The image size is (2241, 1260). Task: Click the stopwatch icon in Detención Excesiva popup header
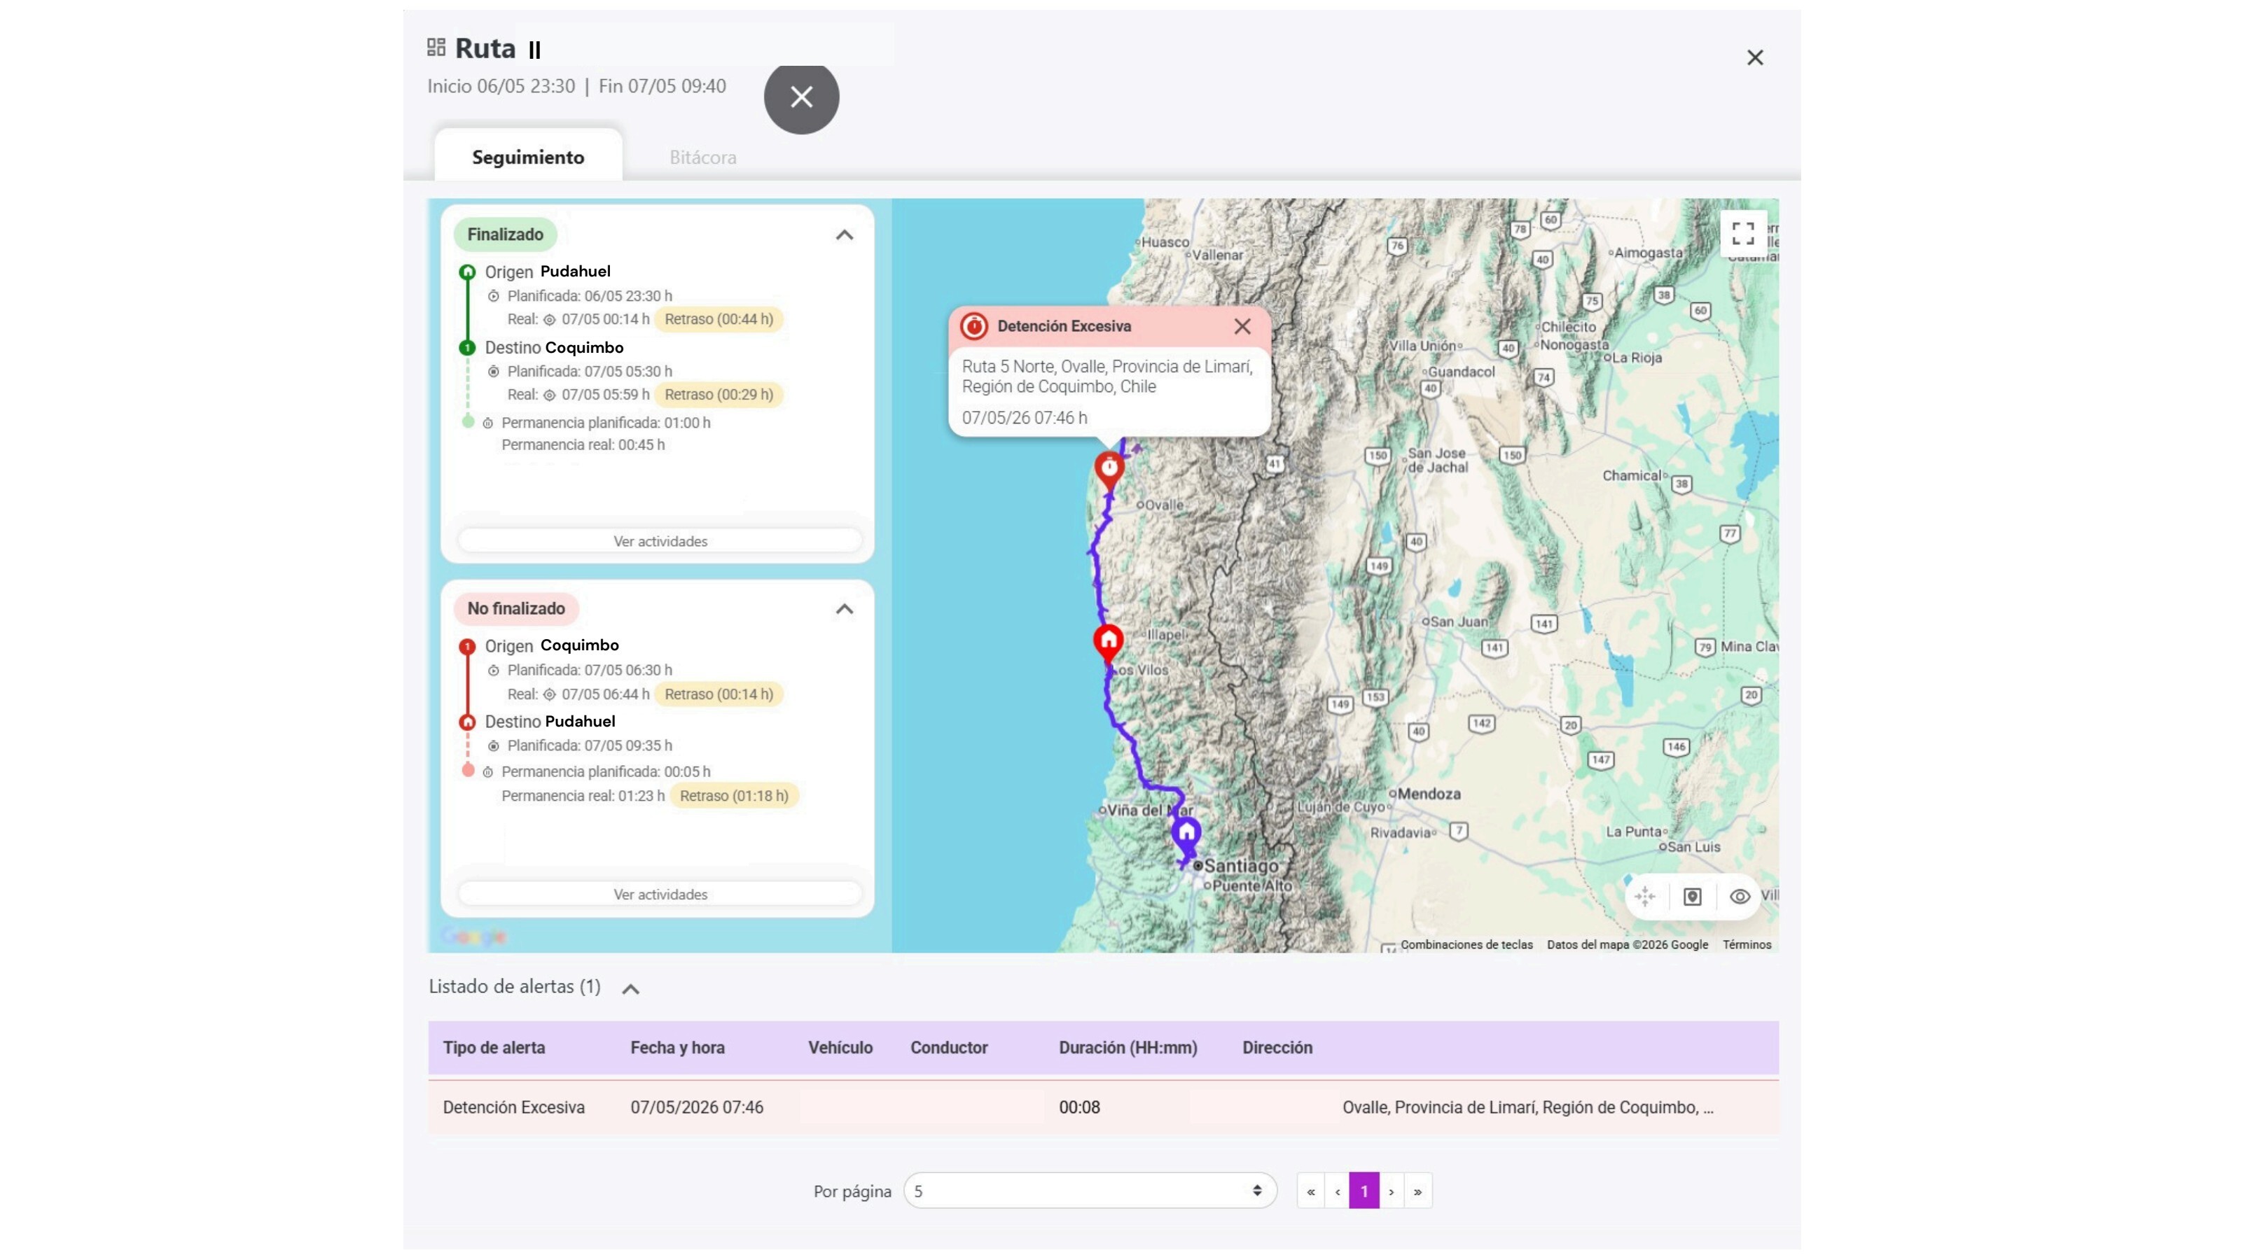coord(973,326)
